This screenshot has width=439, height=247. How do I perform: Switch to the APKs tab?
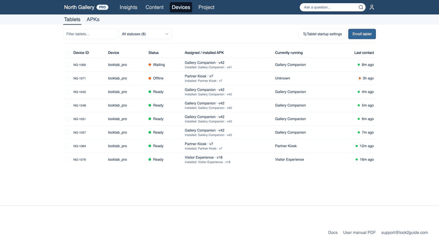93,19
